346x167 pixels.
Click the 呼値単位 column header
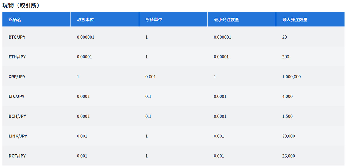(x=173, y=19)
